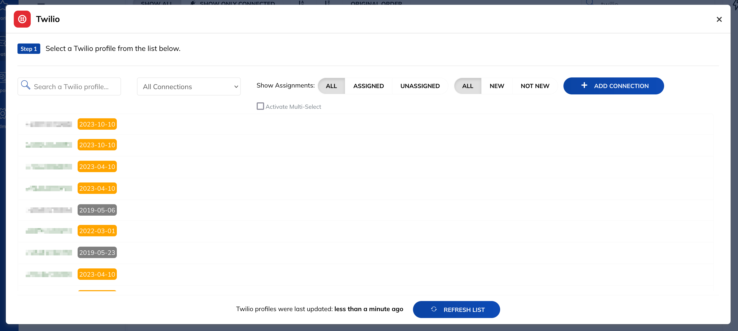Viewport: 738px width, 331px height.
Task: Enable Activate Multi-Select checkbox
Action: pos(260,106)
